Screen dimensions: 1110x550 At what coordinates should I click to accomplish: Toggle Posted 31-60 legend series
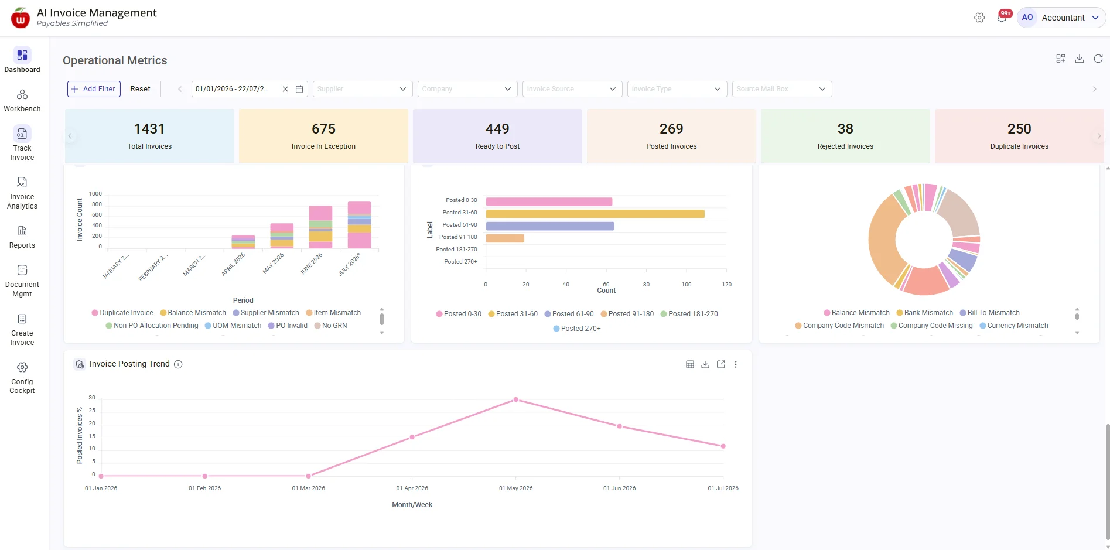(513, 314)
